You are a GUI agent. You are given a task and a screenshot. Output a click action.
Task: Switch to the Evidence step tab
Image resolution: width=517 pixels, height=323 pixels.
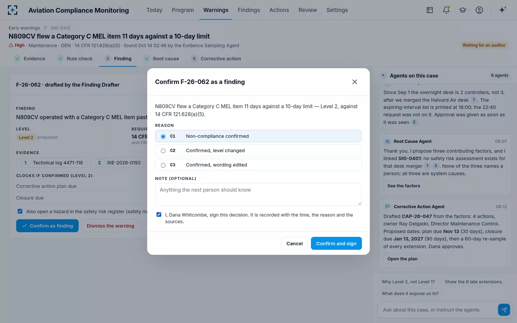(30, 58)
